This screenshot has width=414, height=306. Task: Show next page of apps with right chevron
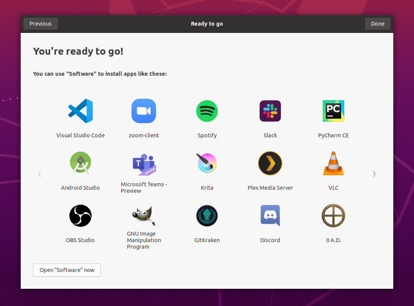tap(374, 174)
